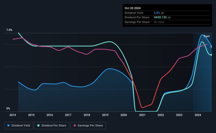Toggle the Earnings Per Share legend button
The image size is (216, 133).
point(88,126)
